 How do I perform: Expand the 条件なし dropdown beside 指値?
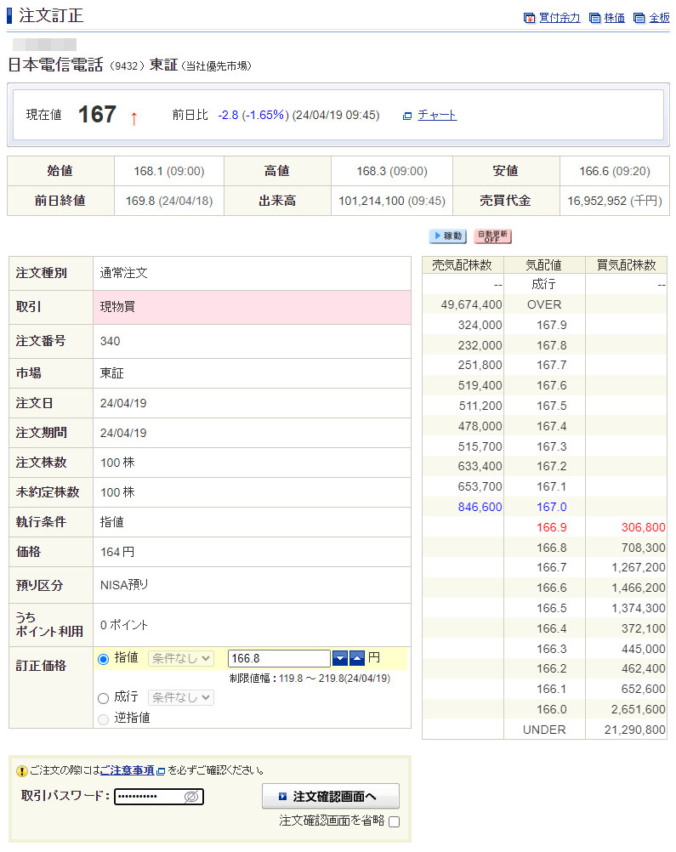click(180, 659)
